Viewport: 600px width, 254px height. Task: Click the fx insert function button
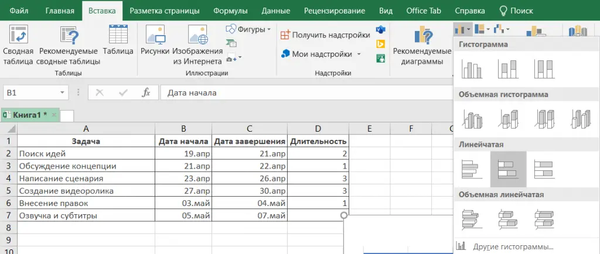[147, 92]
